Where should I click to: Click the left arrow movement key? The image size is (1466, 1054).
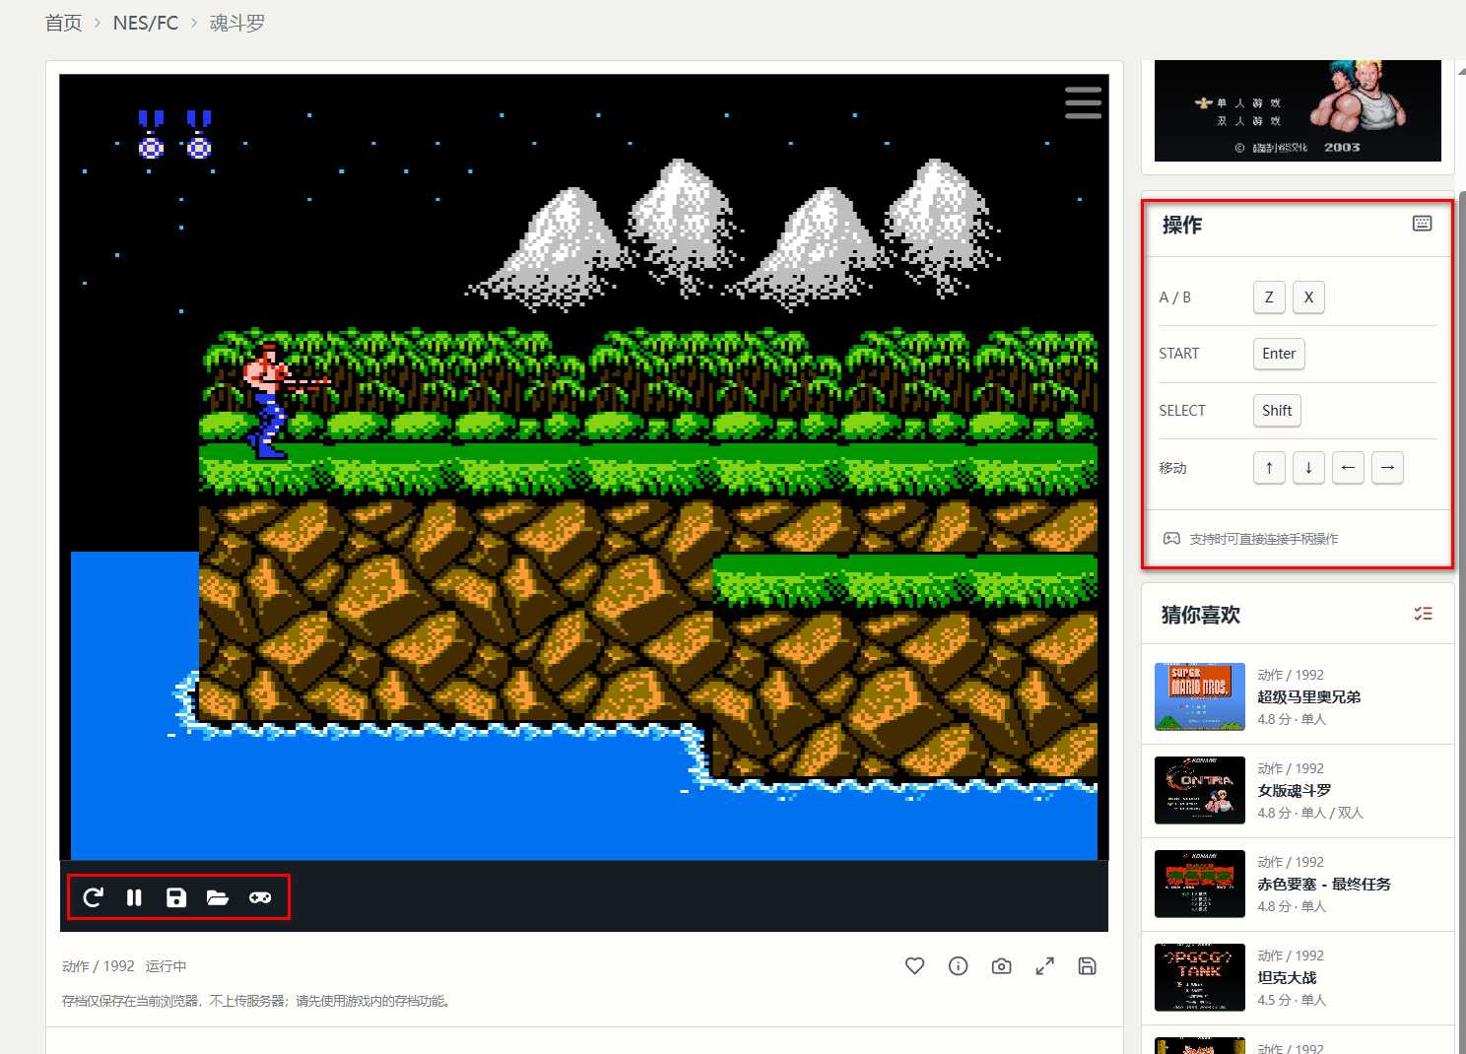coord(1348,468)
